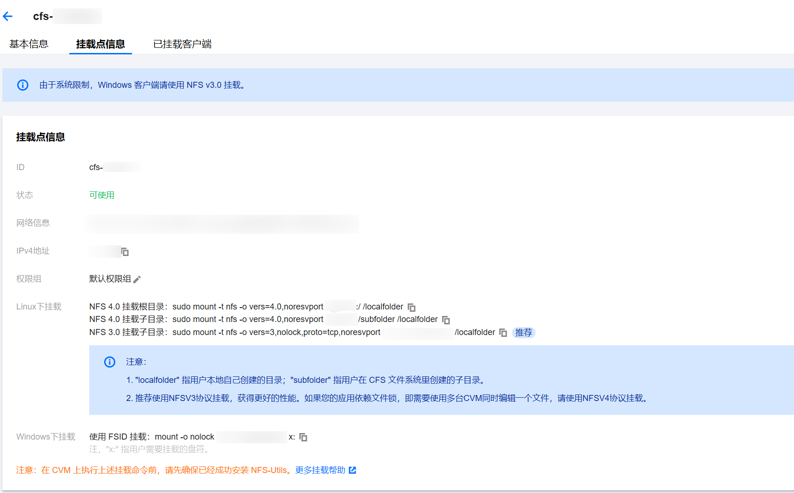Image resolution: width=794 pixels, height=493 pixels.
Task: Copy the NFS 4.0 根目录 mount command
Action: click(x=411, y=308)
